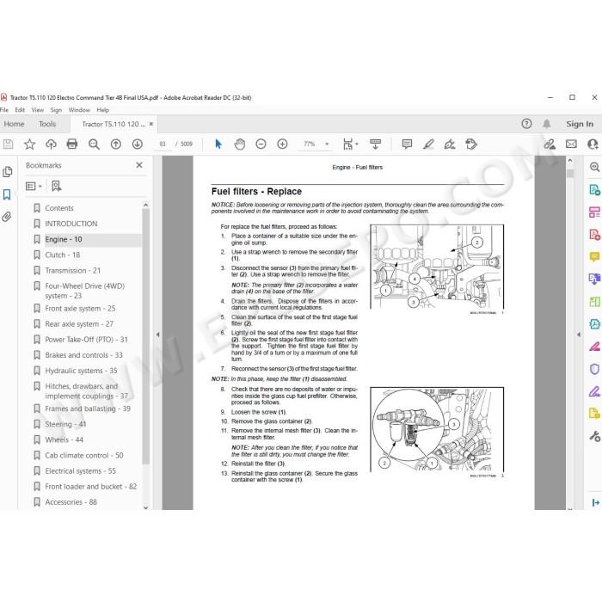This screenshot has width=602, height=602.
Task: Click the zoom in plus icon
Action: click(282, 144)
